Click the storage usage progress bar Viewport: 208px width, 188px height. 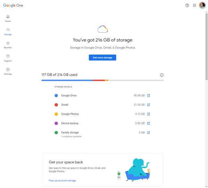tap(103, 80)
